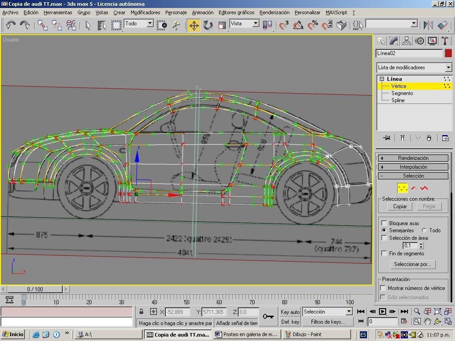The width and height of the screenshot is (455, 341).
Task: Open the Hierarchy command panel tab
Action: tap(407, 41)
